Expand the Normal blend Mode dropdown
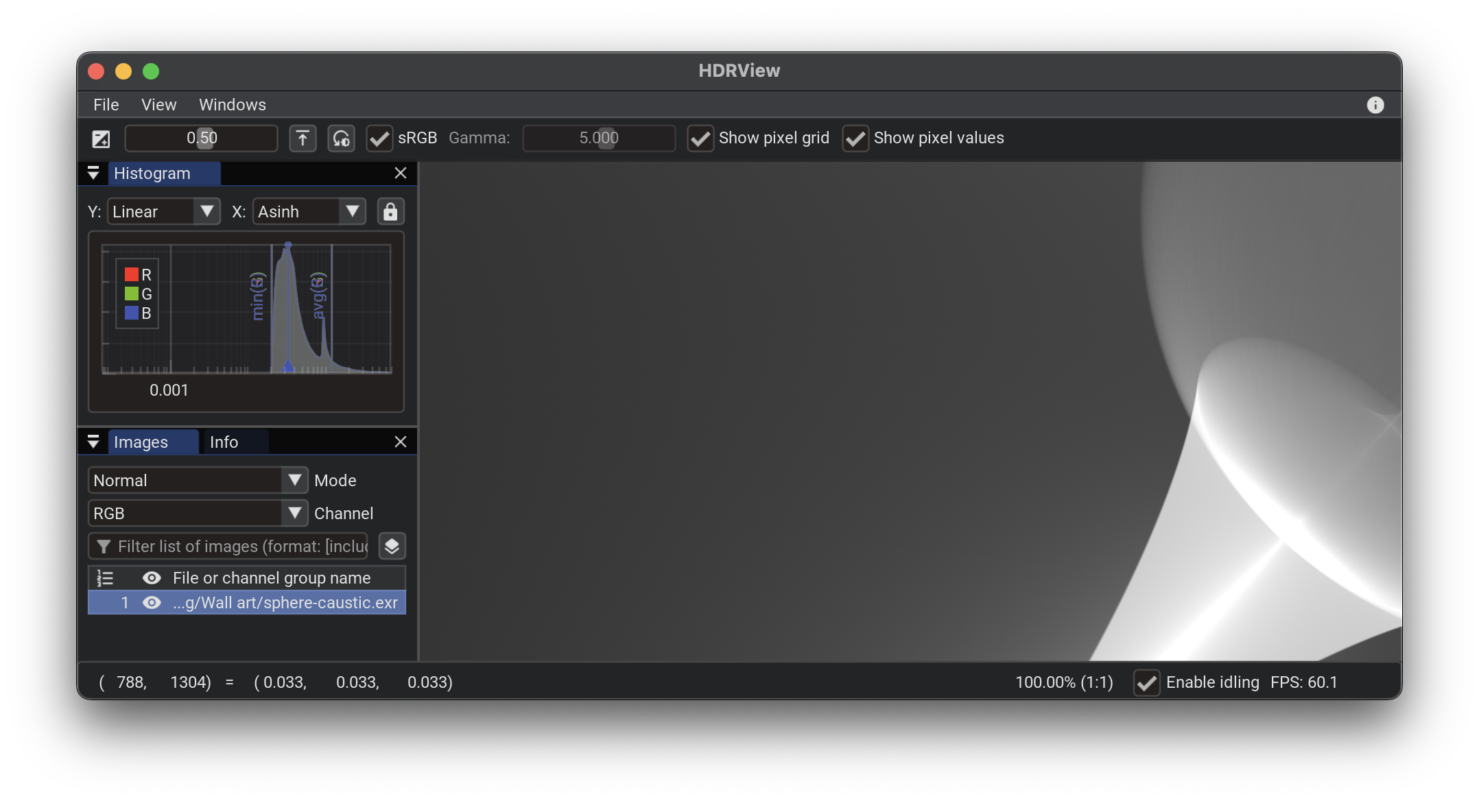This screenshot has height=801, width=1479. pyautogui.click(x=198, y=481)
